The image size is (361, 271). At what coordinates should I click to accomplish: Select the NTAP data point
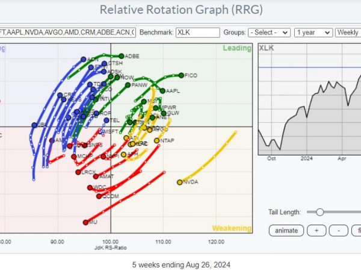click(x=157, y=140)
